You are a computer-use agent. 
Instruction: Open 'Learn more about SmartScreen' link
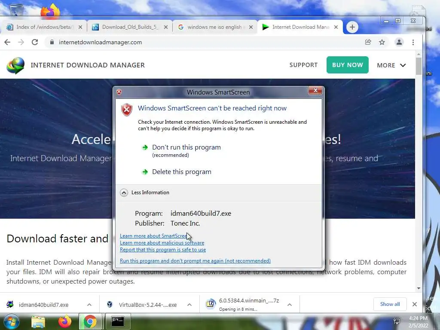(154, 236)
